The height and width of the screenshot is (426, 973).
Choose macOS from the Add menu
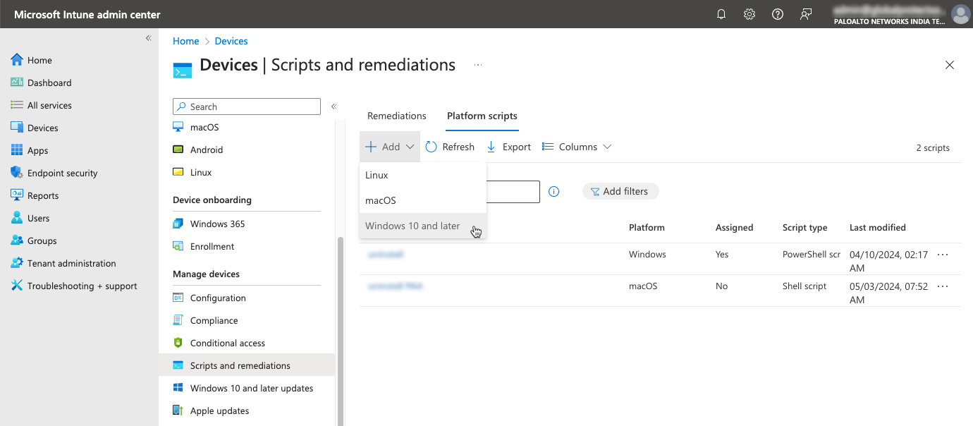(x=381, y=200)
